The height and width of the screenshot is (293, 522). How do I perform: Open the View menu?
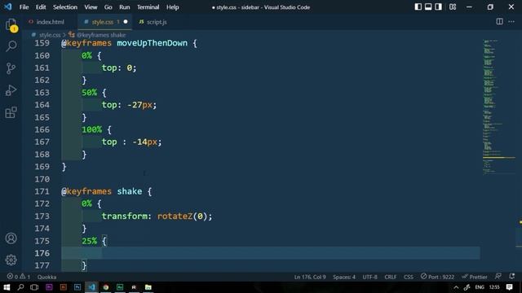tap(91, 7)
